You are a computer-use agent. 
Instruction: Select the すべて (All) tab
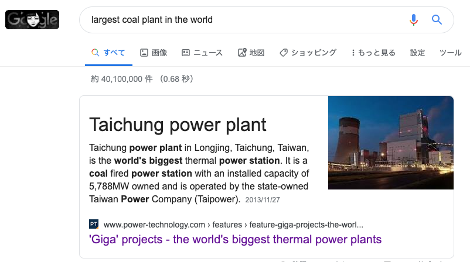point(108,53)
